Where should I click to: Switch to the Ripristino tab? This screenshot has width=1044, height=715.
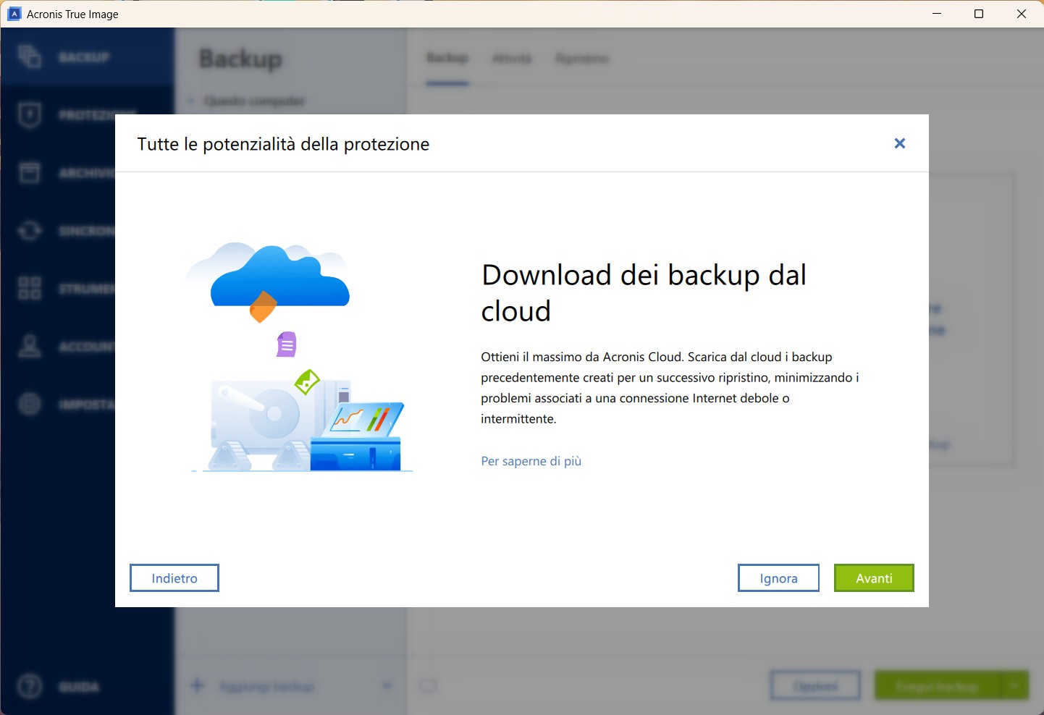[581, 58]
